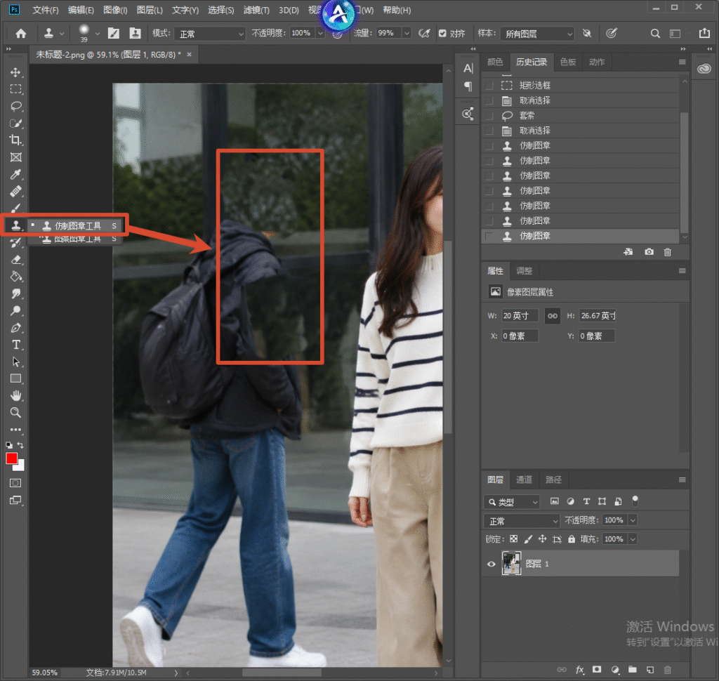The width and height of the screenshot is (719, 681).
Task: Toggle the 对齐 aligned checkbox
Action: coord(442,34)
